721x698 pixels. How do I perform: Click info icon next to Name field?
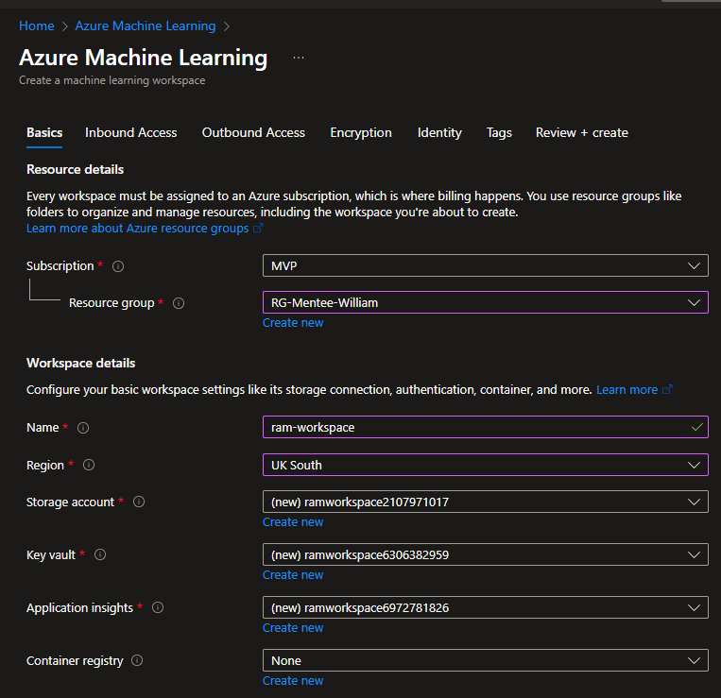tap(83, 428)
